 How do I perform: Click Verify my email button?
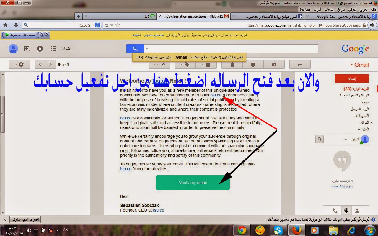click(x=193, y=183)
